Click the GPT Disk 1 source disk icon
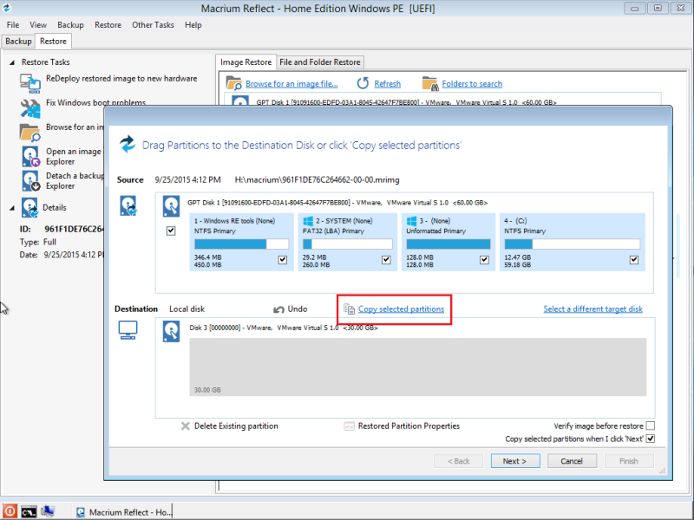This screenshot has width=694, height=520. tap(171, 206)
